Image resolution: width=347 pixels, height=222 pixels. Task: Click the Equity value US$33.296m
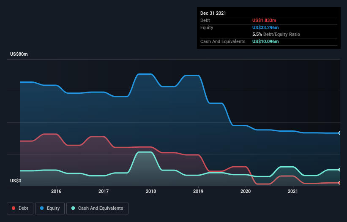[265, 27]
